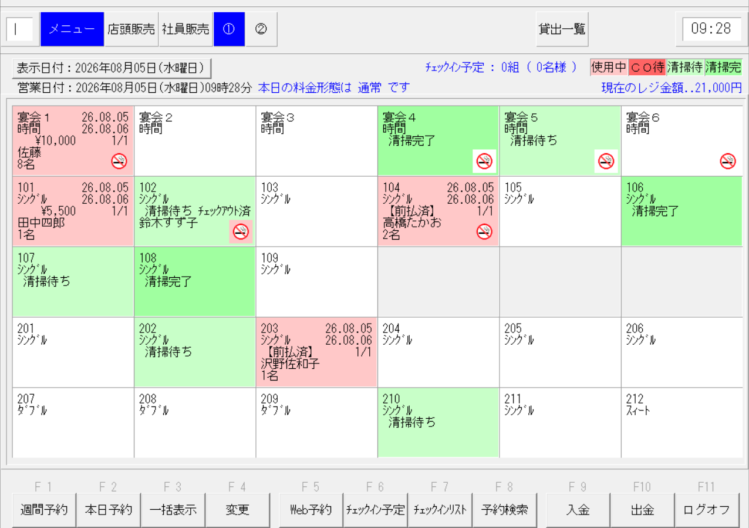Select vacant room 103
Viewport: 749px width, 528px height.
coord(317,211)
